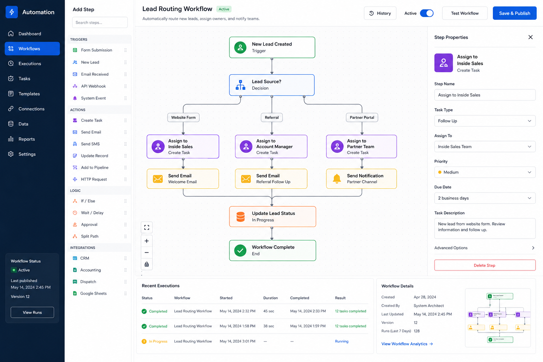Click the New Lead Created trigger icon
The width and height of the screenshot is (543, 362).
[x=240, y=47]
